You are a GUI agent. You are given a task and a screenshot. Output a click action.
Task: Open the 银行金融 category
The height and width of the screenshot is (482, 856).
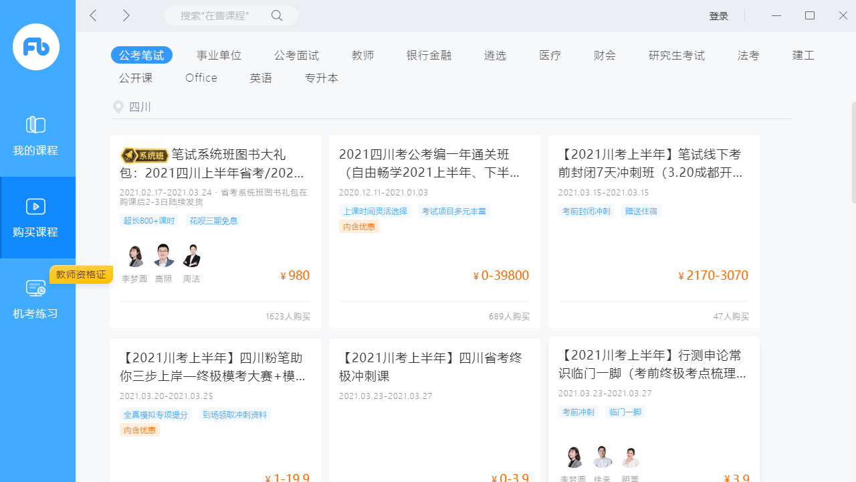pyautogui.click(x=429, y=55)
